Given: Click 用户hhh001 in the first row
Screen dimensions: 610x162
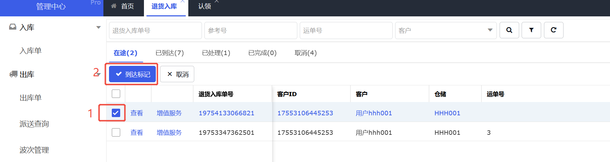Looking at the screenshot, I should pos(374,113).
